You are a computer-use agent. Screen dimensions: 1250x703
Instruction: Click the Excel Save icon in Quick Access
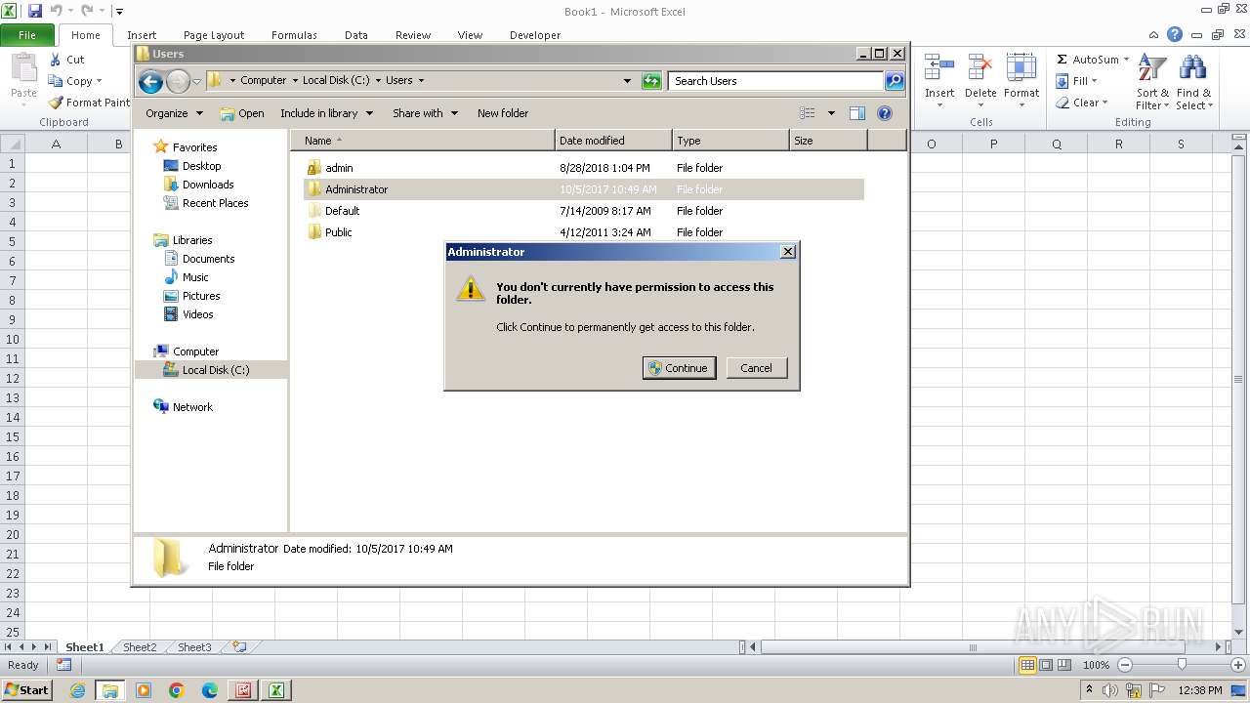click(x=35, y=11)
